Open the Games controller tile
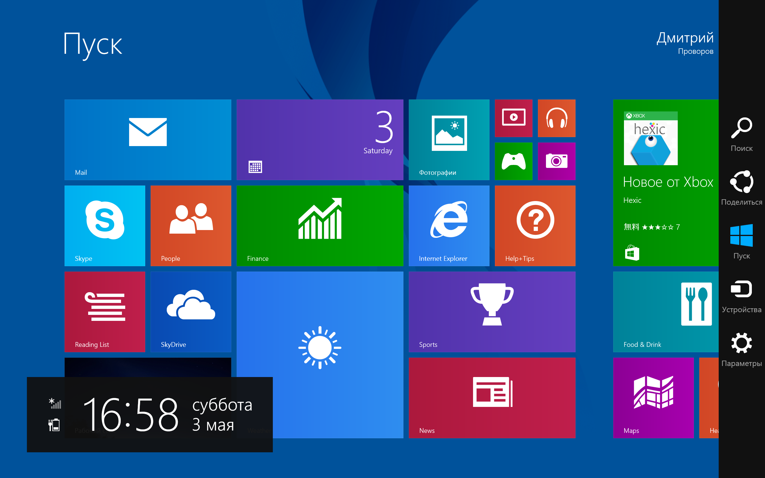Image resolution: width=765 pixels, height=478 pixels. coord(514,161)
